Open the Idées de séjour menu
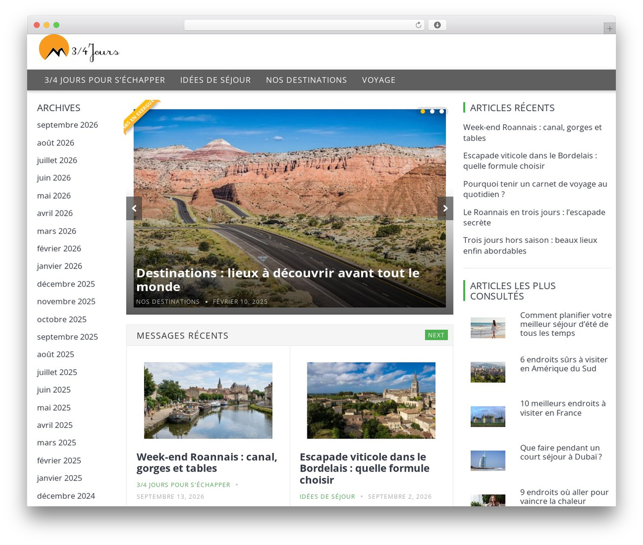 [216, 80]
